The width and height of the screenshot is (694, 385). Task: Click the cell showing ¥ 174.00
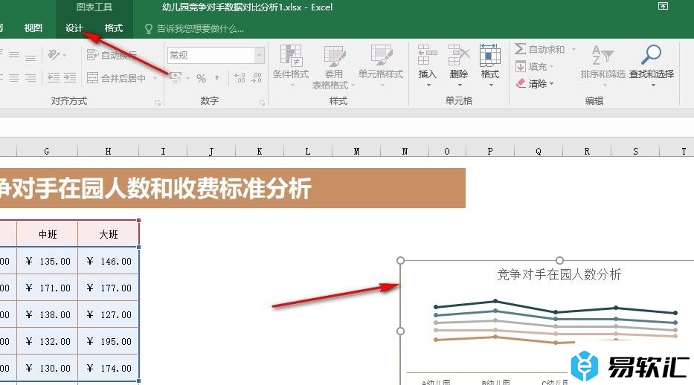(109, 368)
